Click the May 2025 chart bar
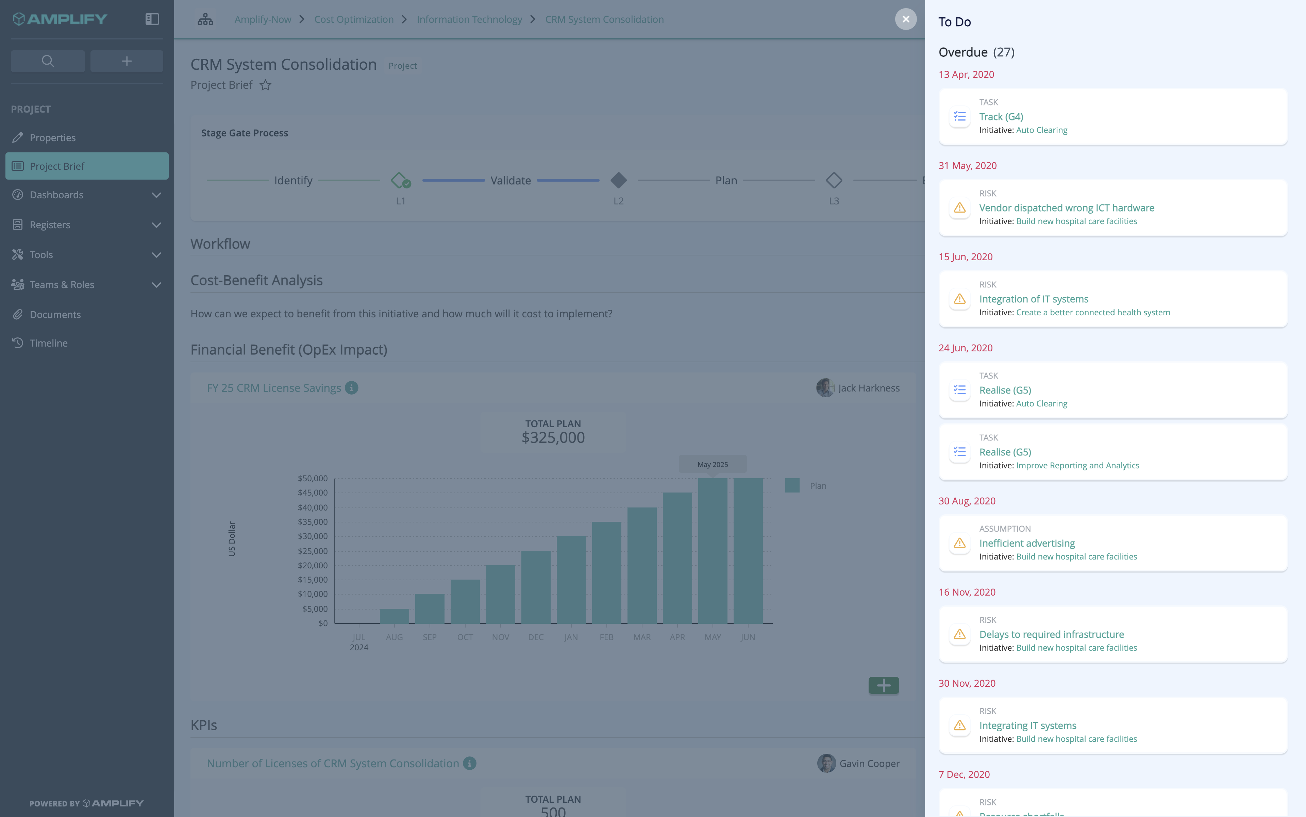The height and width of the screenshot is (817, 1306). (713, 551)
